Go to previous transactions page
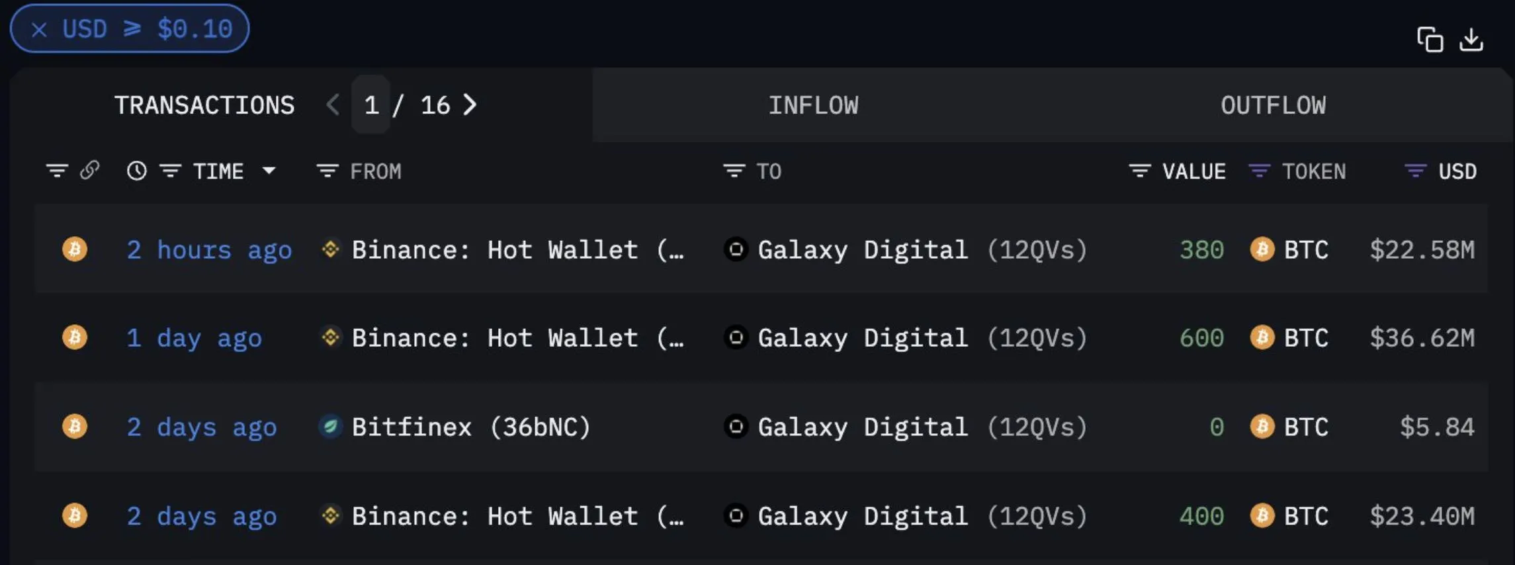The width and height of the screenshot is (1515, 565). (x=333, y=105)
